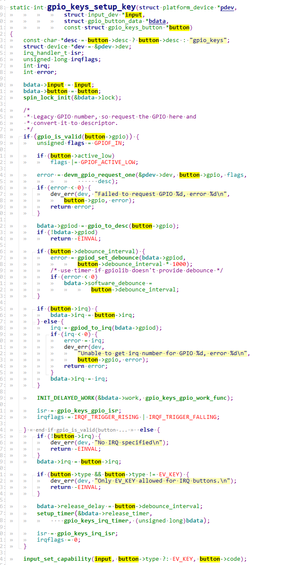Click the gpio_button_data struct type
Screen dimensions: 284x565
[115, 21]
